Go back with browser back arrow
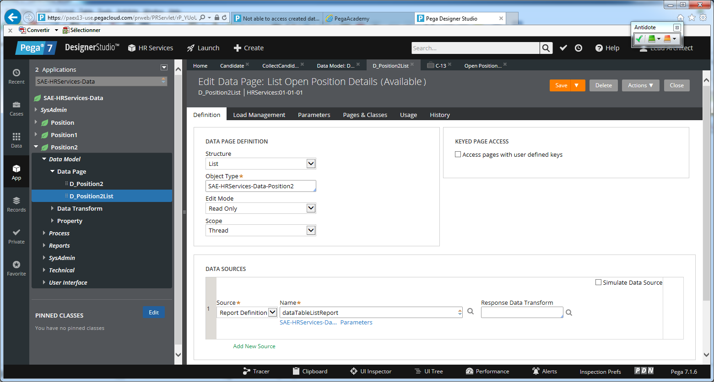The image size is (714, 382). click(13, 17)
